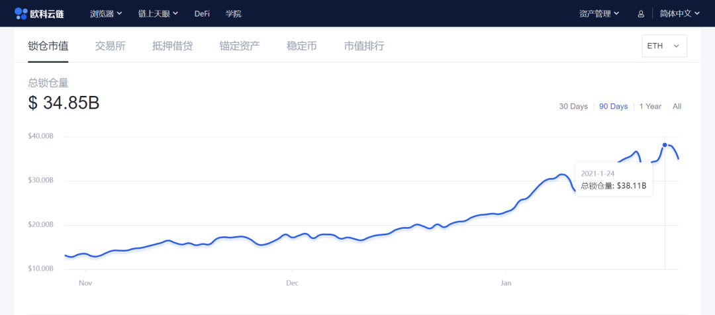The height and width of the screenshot is (315, 715).
Task: Open the DeFi menu item
Action: (x=202, y=13)
